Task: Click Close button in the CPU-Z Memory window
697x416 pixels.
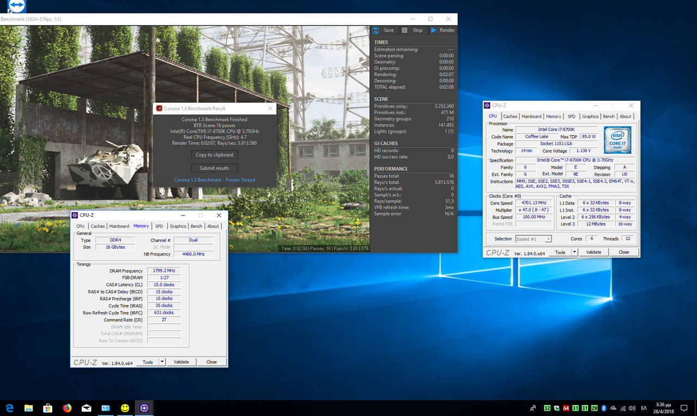Action: (x=212, y=362)
